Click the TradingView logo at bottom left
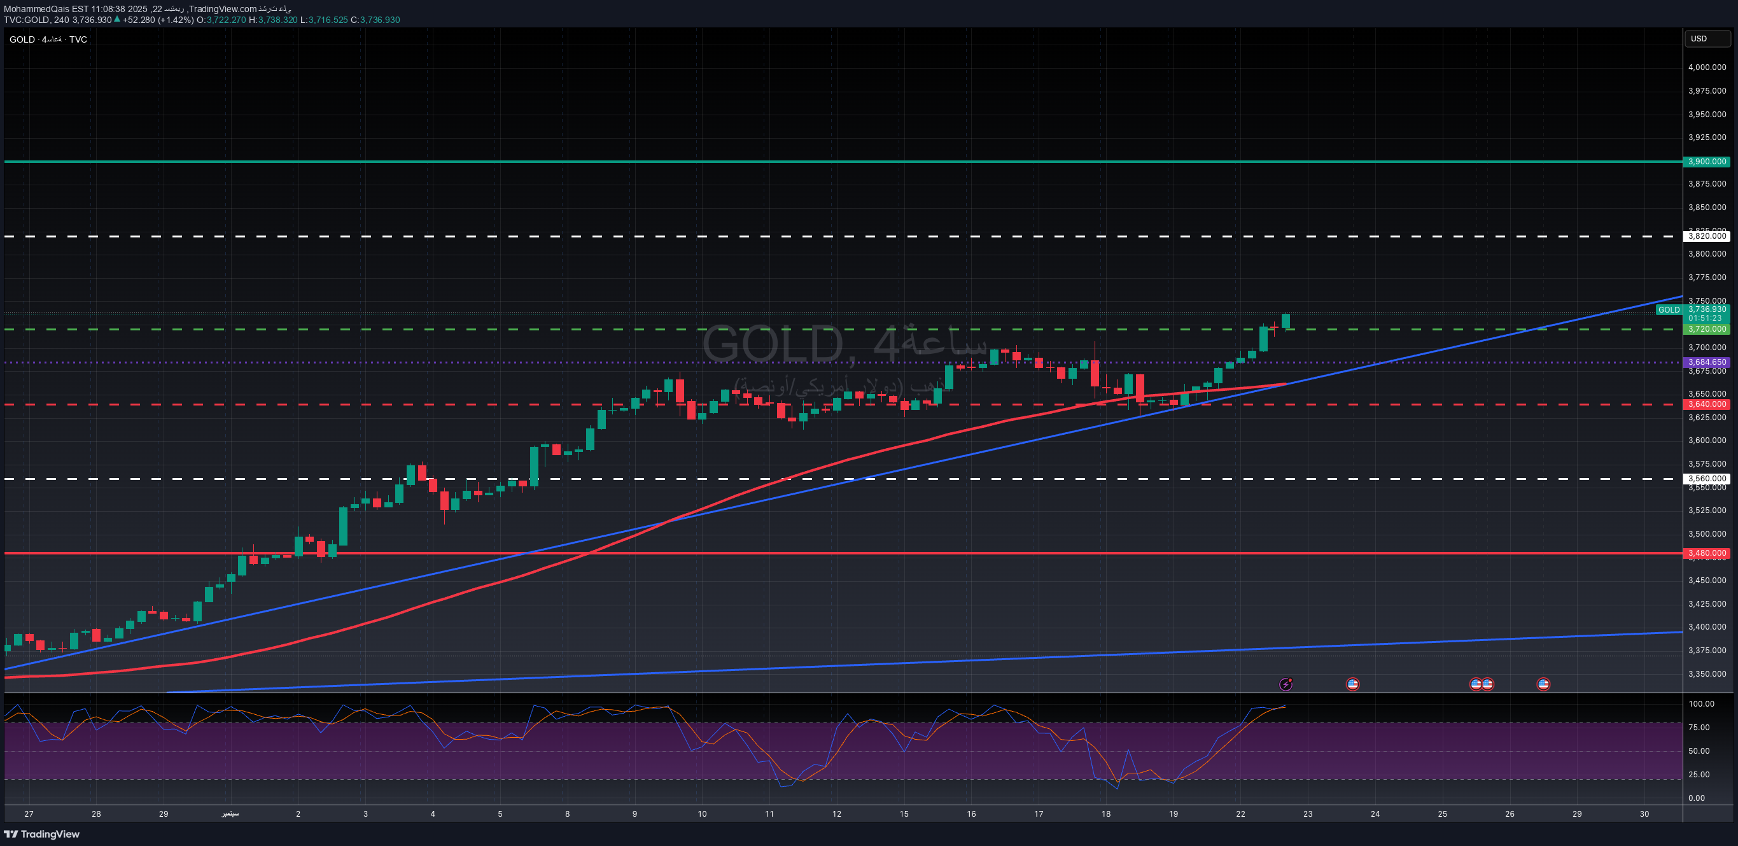 [42, 834]
